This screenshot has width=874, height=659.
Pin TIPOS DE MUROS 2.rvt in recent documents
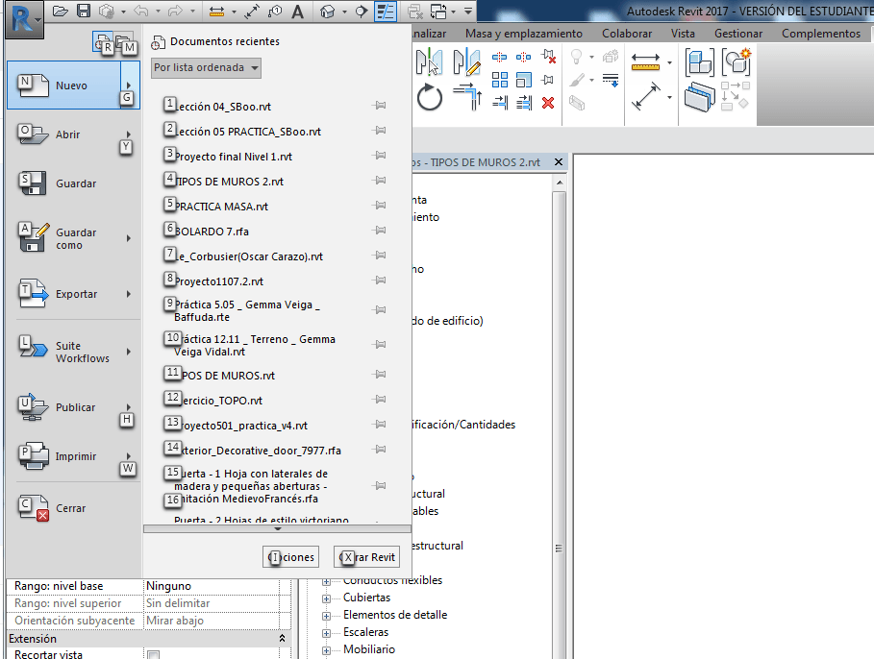(379, 181)
